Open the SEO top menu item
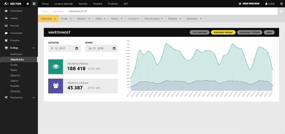This screenshot has width=285, height=134. tap(126, 4)
